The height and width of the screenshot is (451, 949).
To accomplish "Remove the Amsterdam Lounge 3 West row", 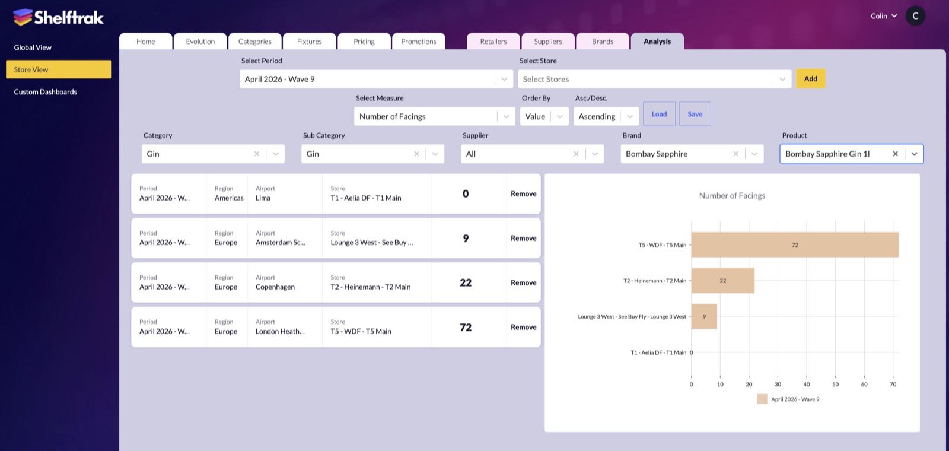I will [523, 239].
